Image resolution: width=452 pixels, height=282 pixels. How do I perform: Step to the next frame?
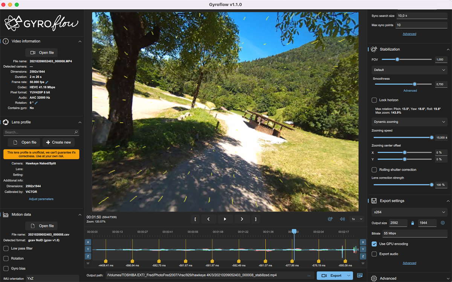[x=242, y=219]
